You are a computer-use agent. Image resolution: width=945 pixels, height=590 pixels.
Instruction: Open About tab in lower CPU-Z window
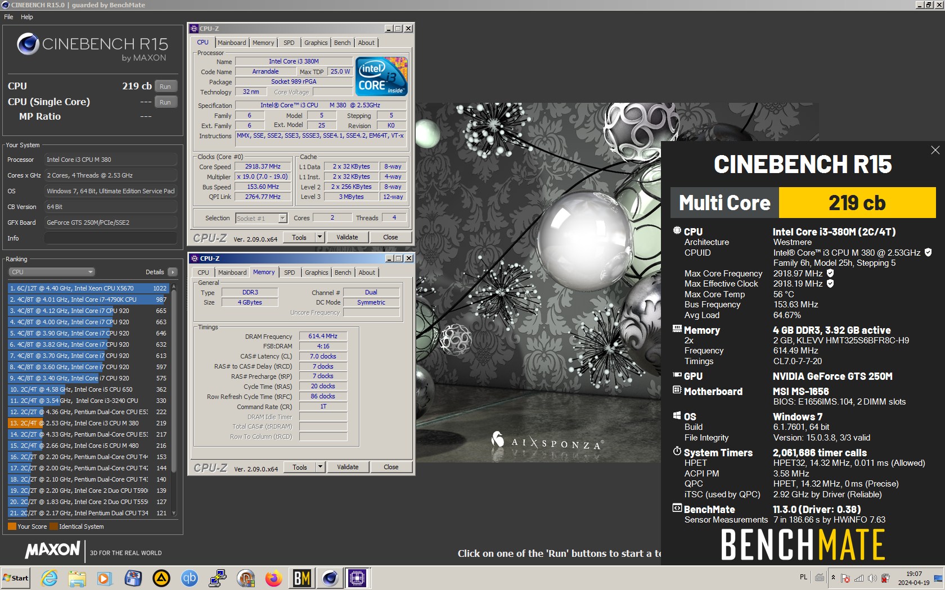(x=367, y=273)
